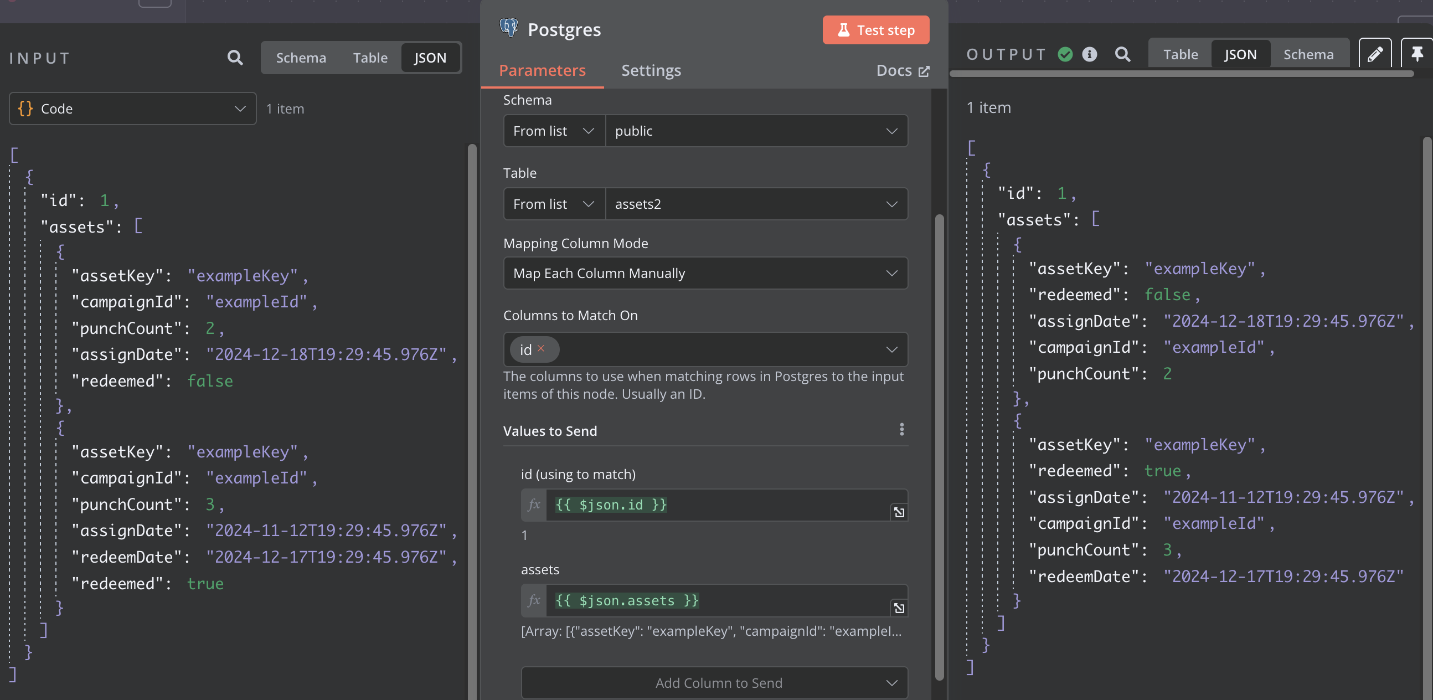Image resolution: width=1433 pixels, height=700 pixels.
Task: Switch to the Settings tab
Action: click(651, 70)
